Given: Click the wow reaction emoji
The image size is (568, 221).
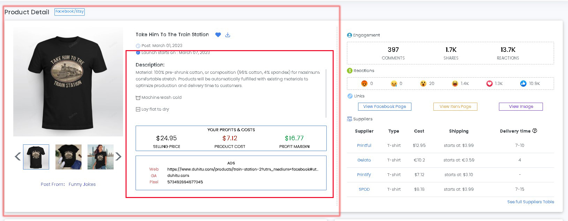Looking at the screenshot, I should (423, 84).
